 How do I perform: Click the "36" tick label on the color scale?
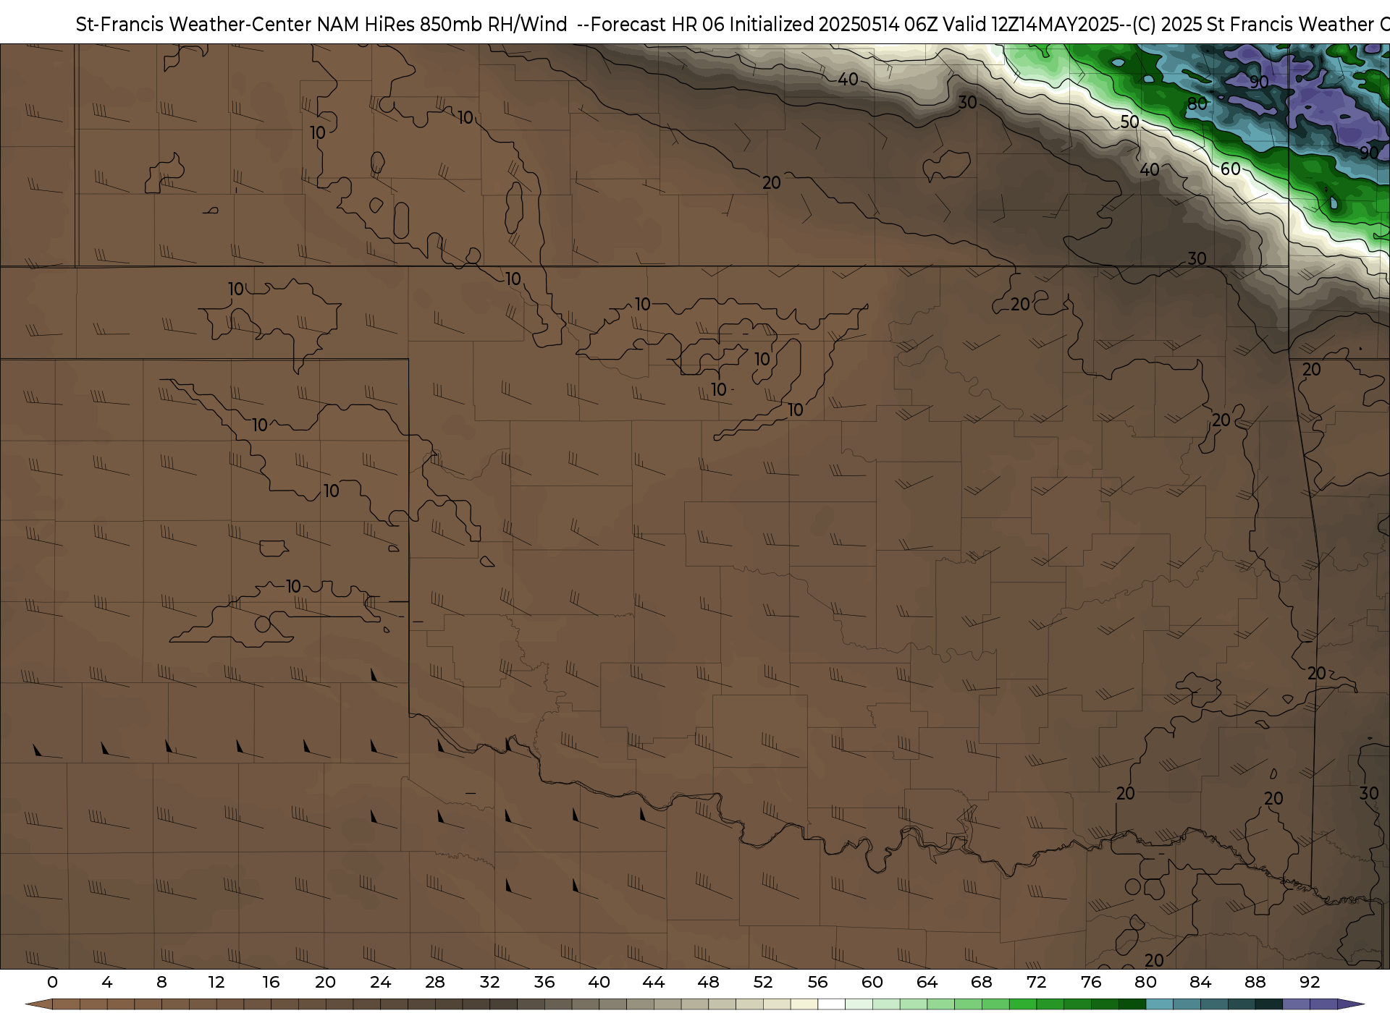point(544,982)
